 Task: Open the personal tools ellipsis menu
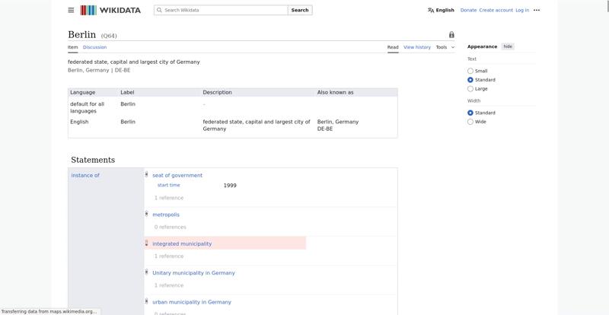[537, 10]
